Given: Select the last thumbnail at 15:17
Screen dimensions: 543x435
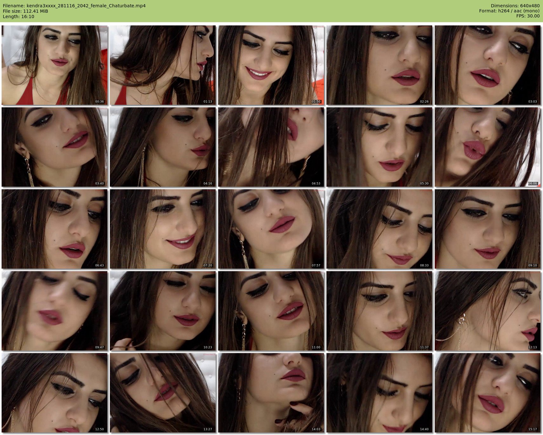Looking at the screenshot, I should click(x=487, y=393).
